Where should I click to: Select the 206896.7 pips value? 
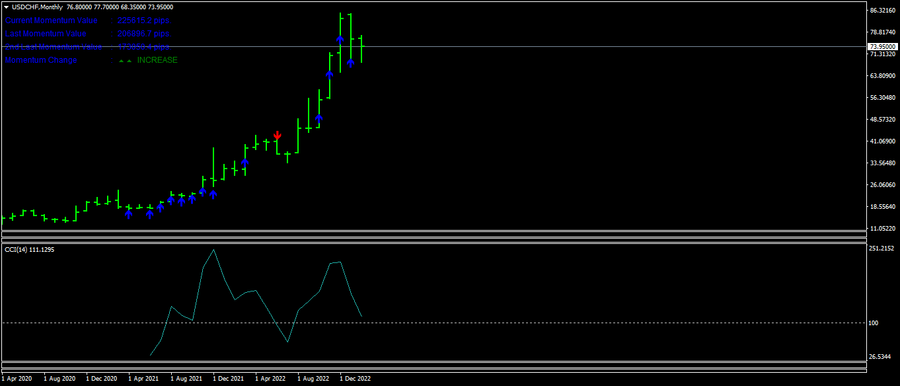pyautogui.click(x=143, y=34)
